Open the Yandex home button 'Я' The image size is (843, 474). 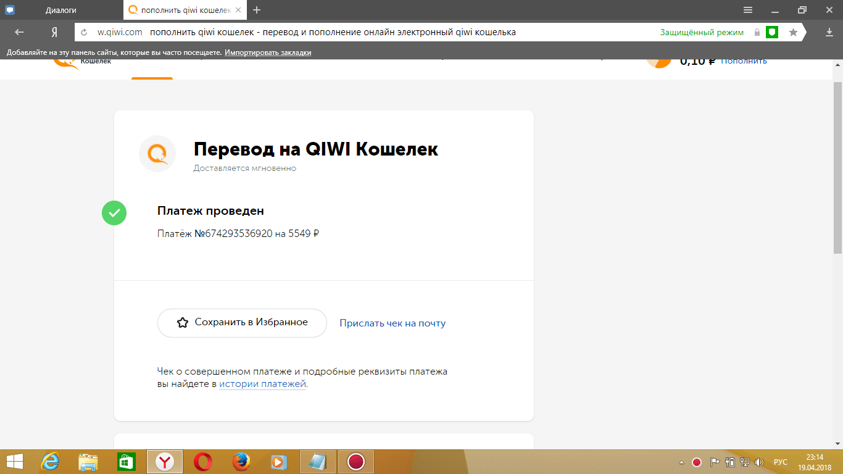point(54,32)
